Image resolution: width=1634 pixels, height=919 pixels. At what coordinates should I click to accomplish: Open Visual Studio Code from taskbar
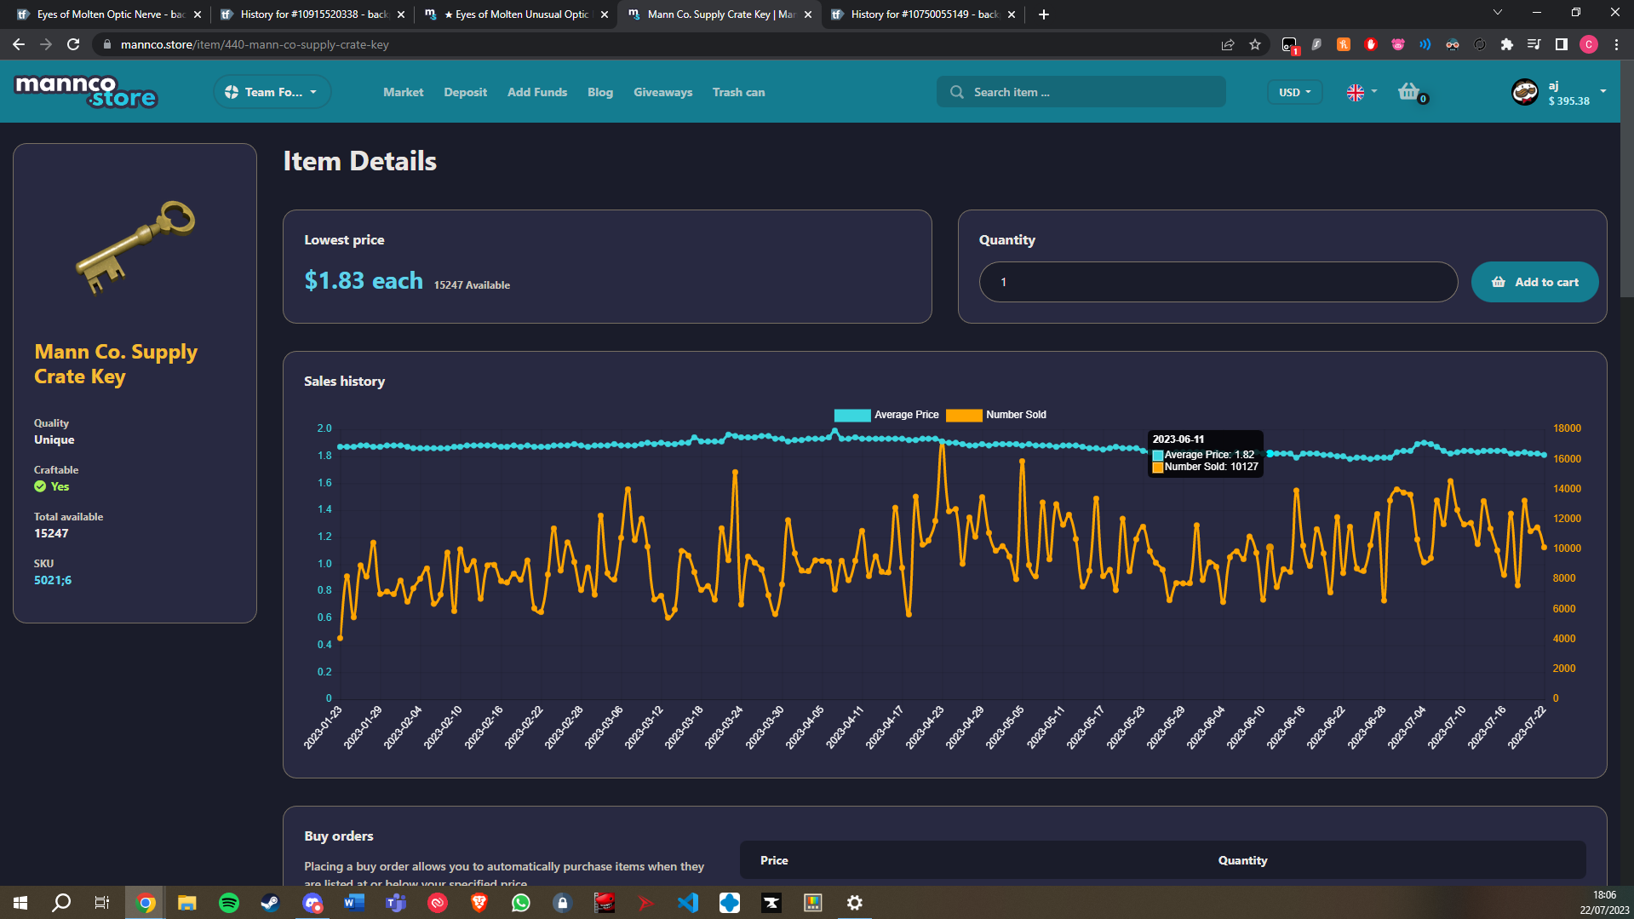(x=688, y=903)
